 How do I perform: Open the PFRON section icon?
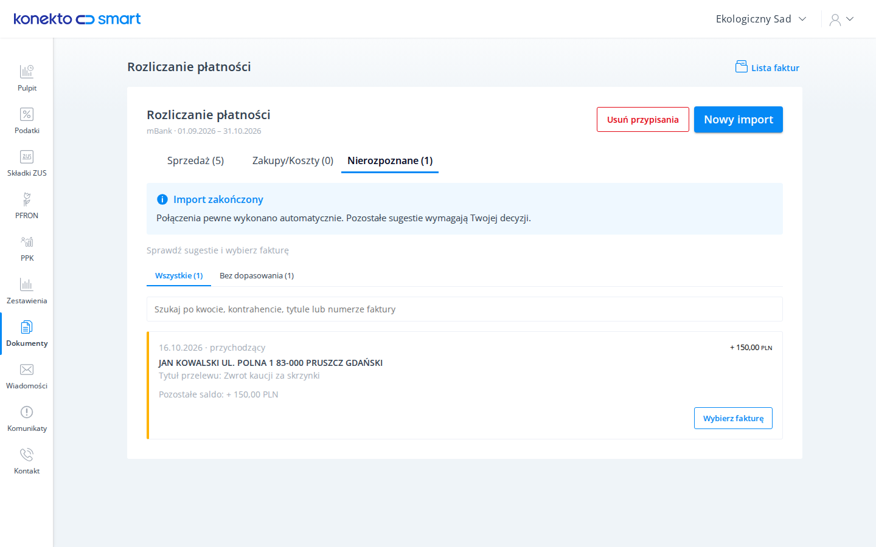(27, 199)
